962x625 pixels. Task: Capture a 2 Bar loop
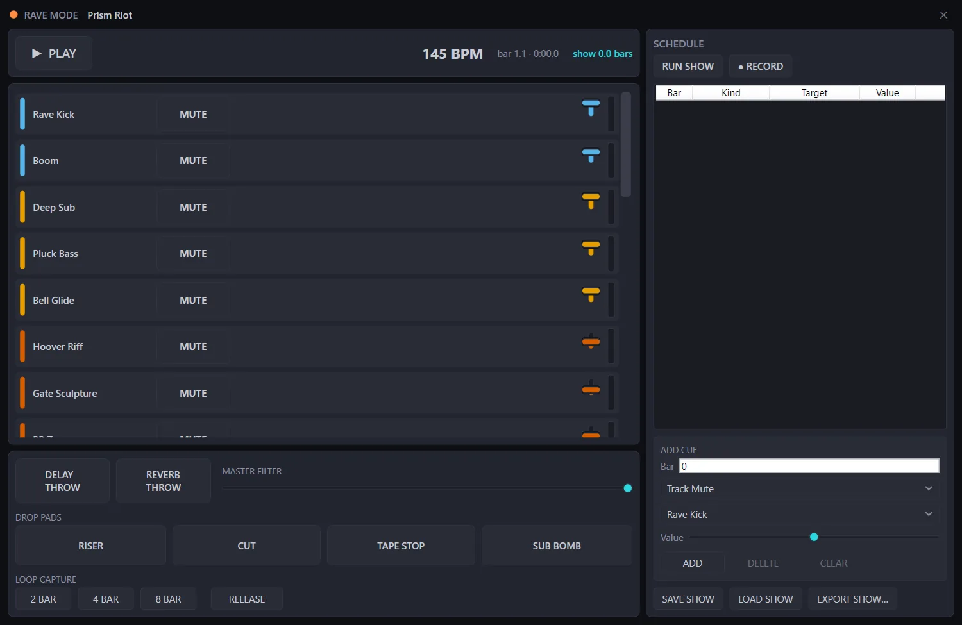43,599
